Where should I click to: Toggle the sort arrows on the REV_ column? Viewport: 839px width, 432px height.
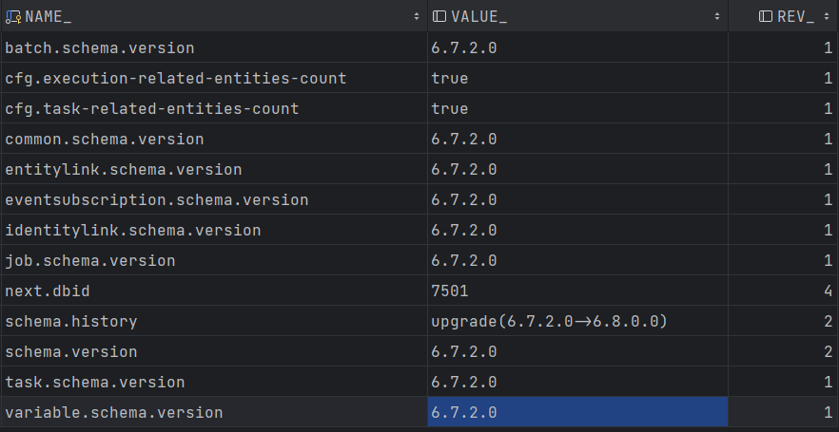pyautogui.click(x=828, y=17)
